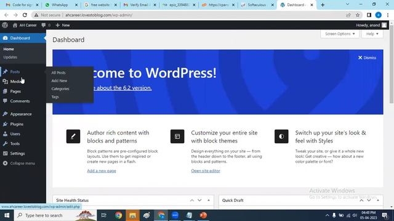
Task: Click the about the 6.2 version link
Action: point(122,88)
